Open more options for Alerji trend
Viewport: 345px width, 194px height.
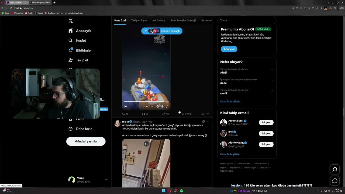[272, 70]
